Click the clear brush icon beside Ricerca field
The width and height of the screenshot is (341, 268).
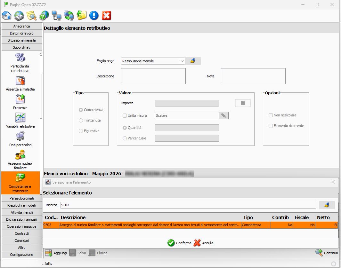(x=327, y=205)
